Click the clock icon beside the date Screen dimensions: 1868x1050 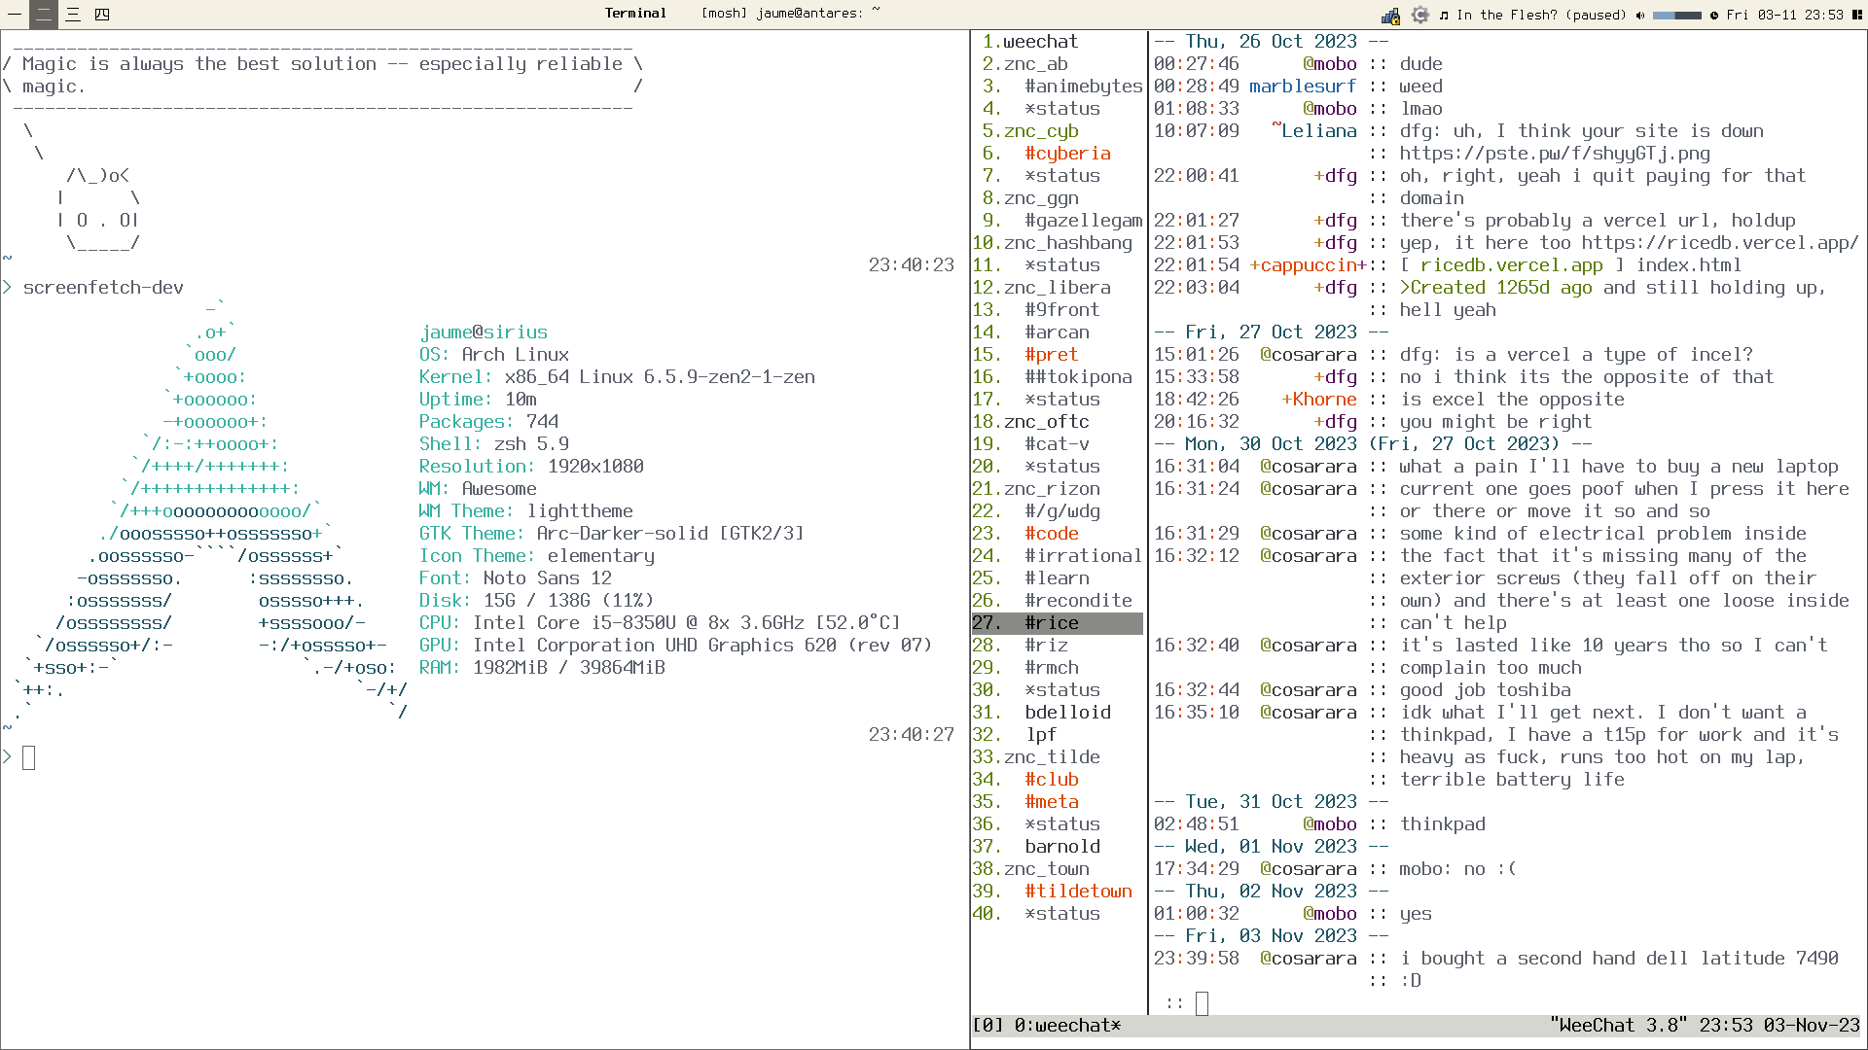pyautogui.click(x=1714, y=15)
